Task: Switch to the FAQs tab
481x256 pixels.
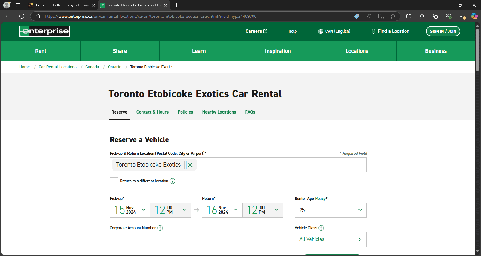Action: coord(250,112)
